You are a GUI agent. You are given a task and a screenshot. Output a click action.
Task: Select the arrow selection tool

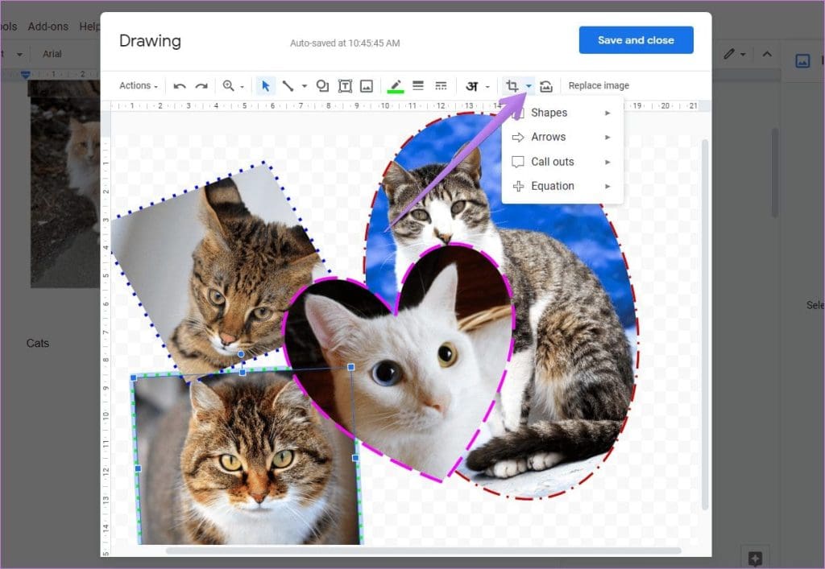[265, 85]
